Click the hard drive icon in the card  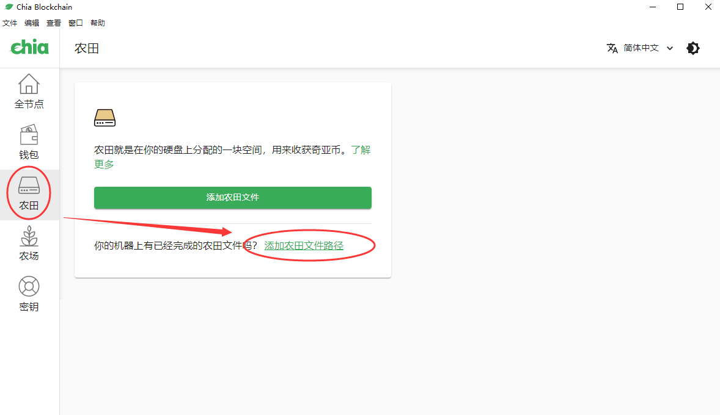105,118
